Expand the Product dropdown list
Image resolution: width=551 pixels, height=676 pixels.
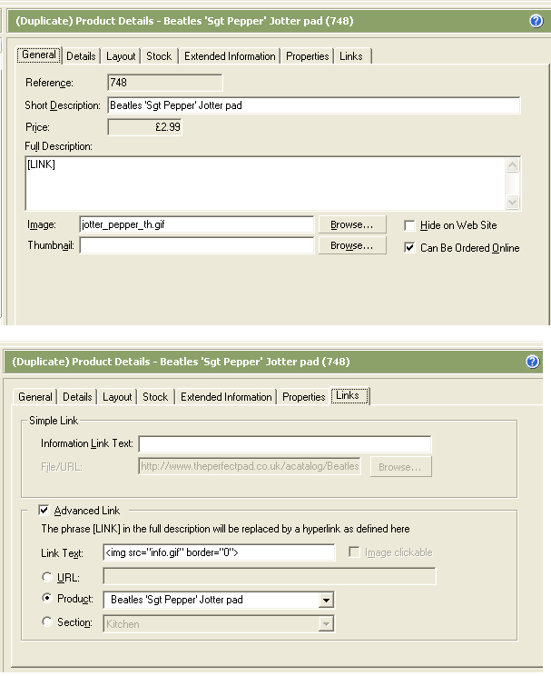coord(326,601)
